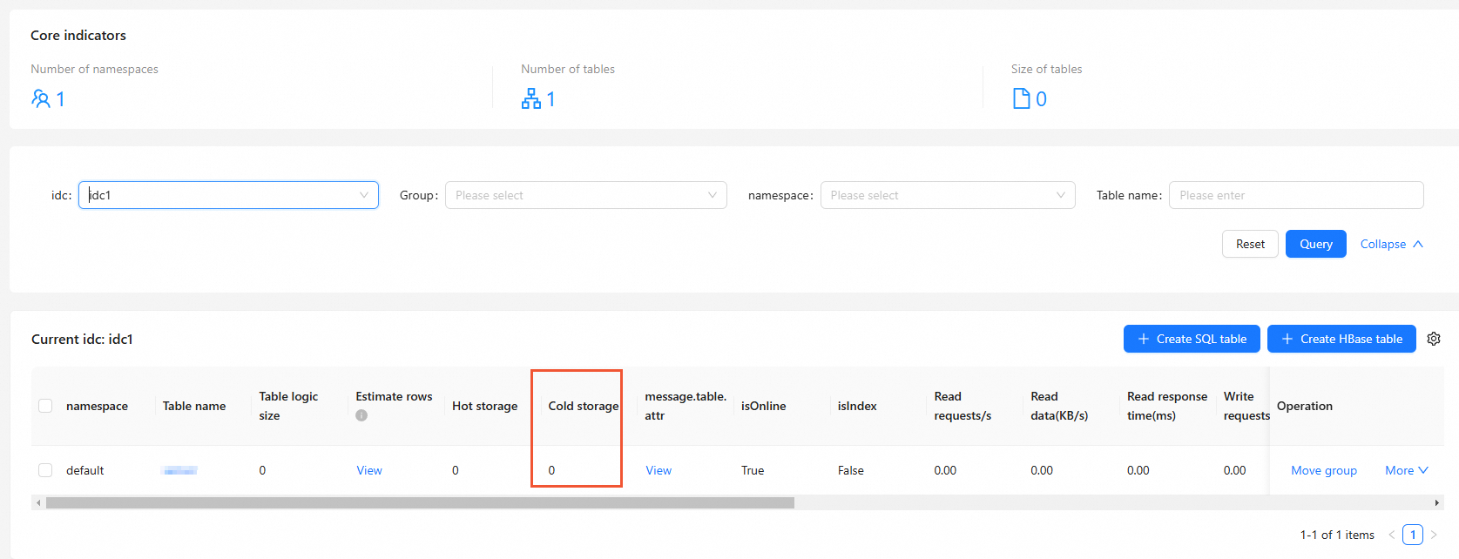Click the 'Core indicators' heading
The image size is (1459, 559).
pyautogui.click(x=78, y=35)
